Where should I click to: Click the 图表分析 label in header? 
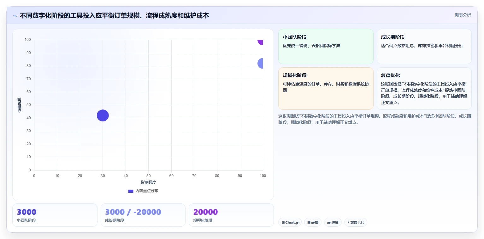[x=463, y=15]
